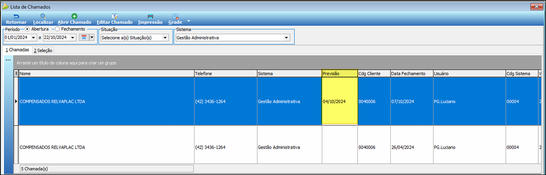
Task: Sort by the Nome column header
Action: pos(106,73)
